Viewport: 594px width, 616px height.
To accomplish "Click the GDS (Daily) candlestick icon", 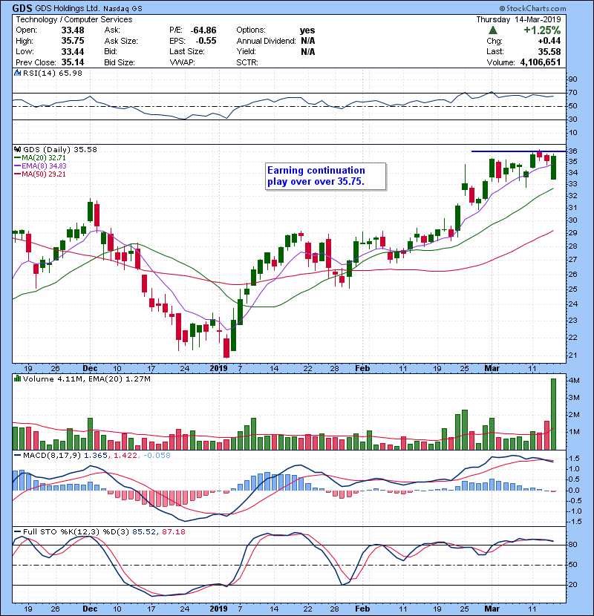I will click(x=17, y=149).
